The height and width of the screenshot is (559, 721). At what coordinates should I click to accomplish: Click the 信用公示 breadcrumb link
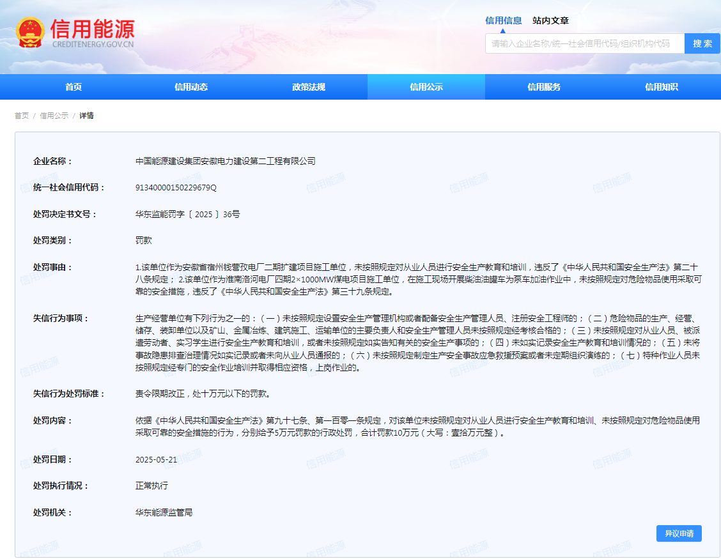point(54,116)
